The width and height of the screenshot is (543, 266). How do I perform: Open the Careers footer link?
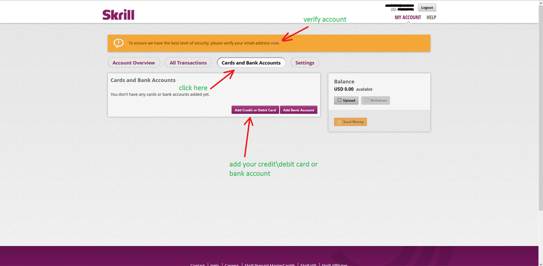231,265
